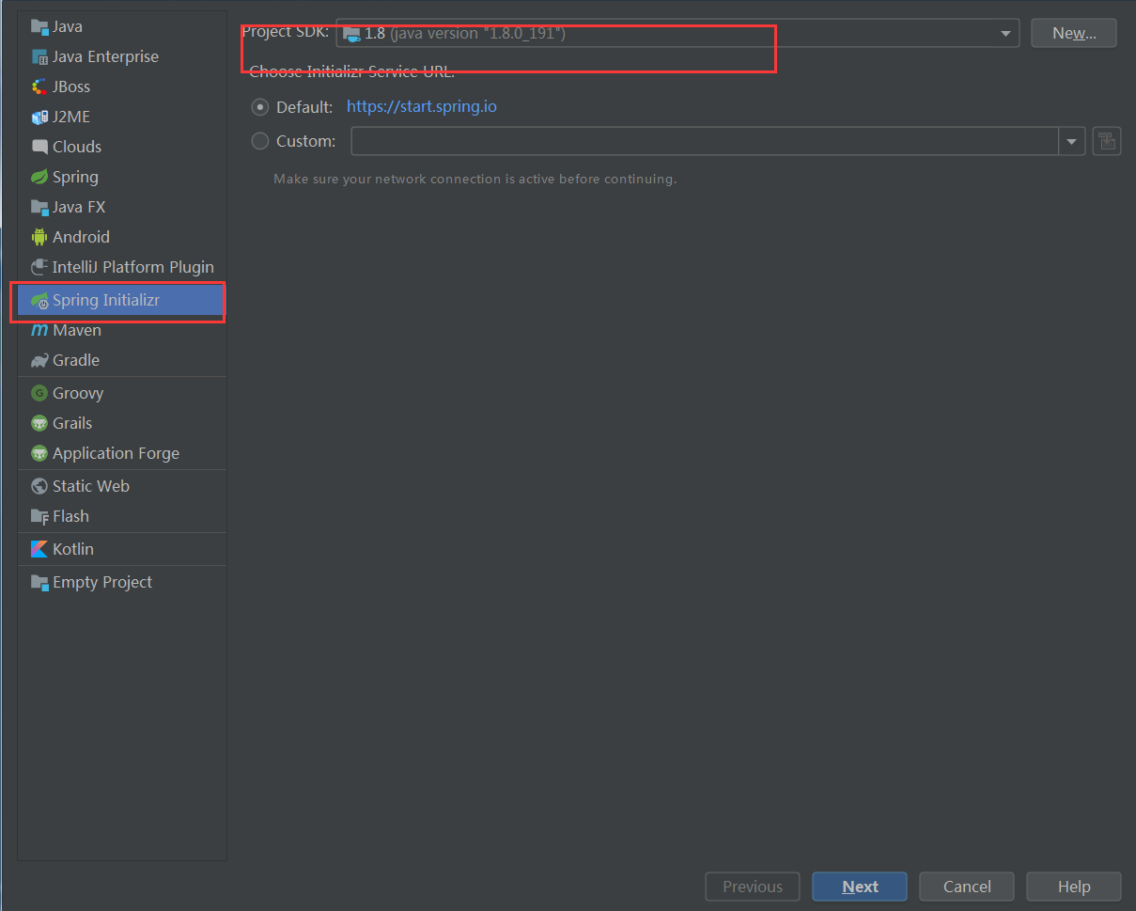This screenshot has height=911, width=1136.
Task: Click the Android robot icon
Action: (x=39, y=237)
